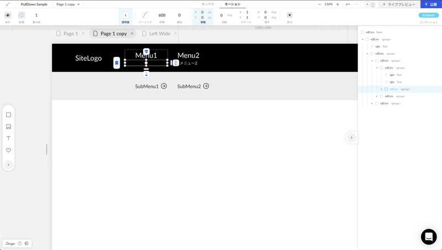Open the chat bubble support icon
Viewport: 442px width, 250px height.
[x=429, y=237]
